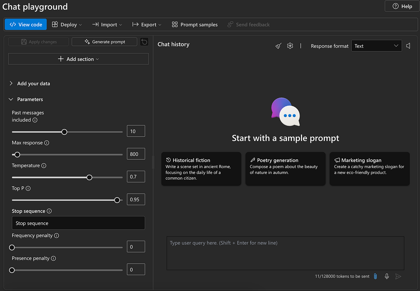
Task: Collapse the Parameters section
Action: pos(30,99)
